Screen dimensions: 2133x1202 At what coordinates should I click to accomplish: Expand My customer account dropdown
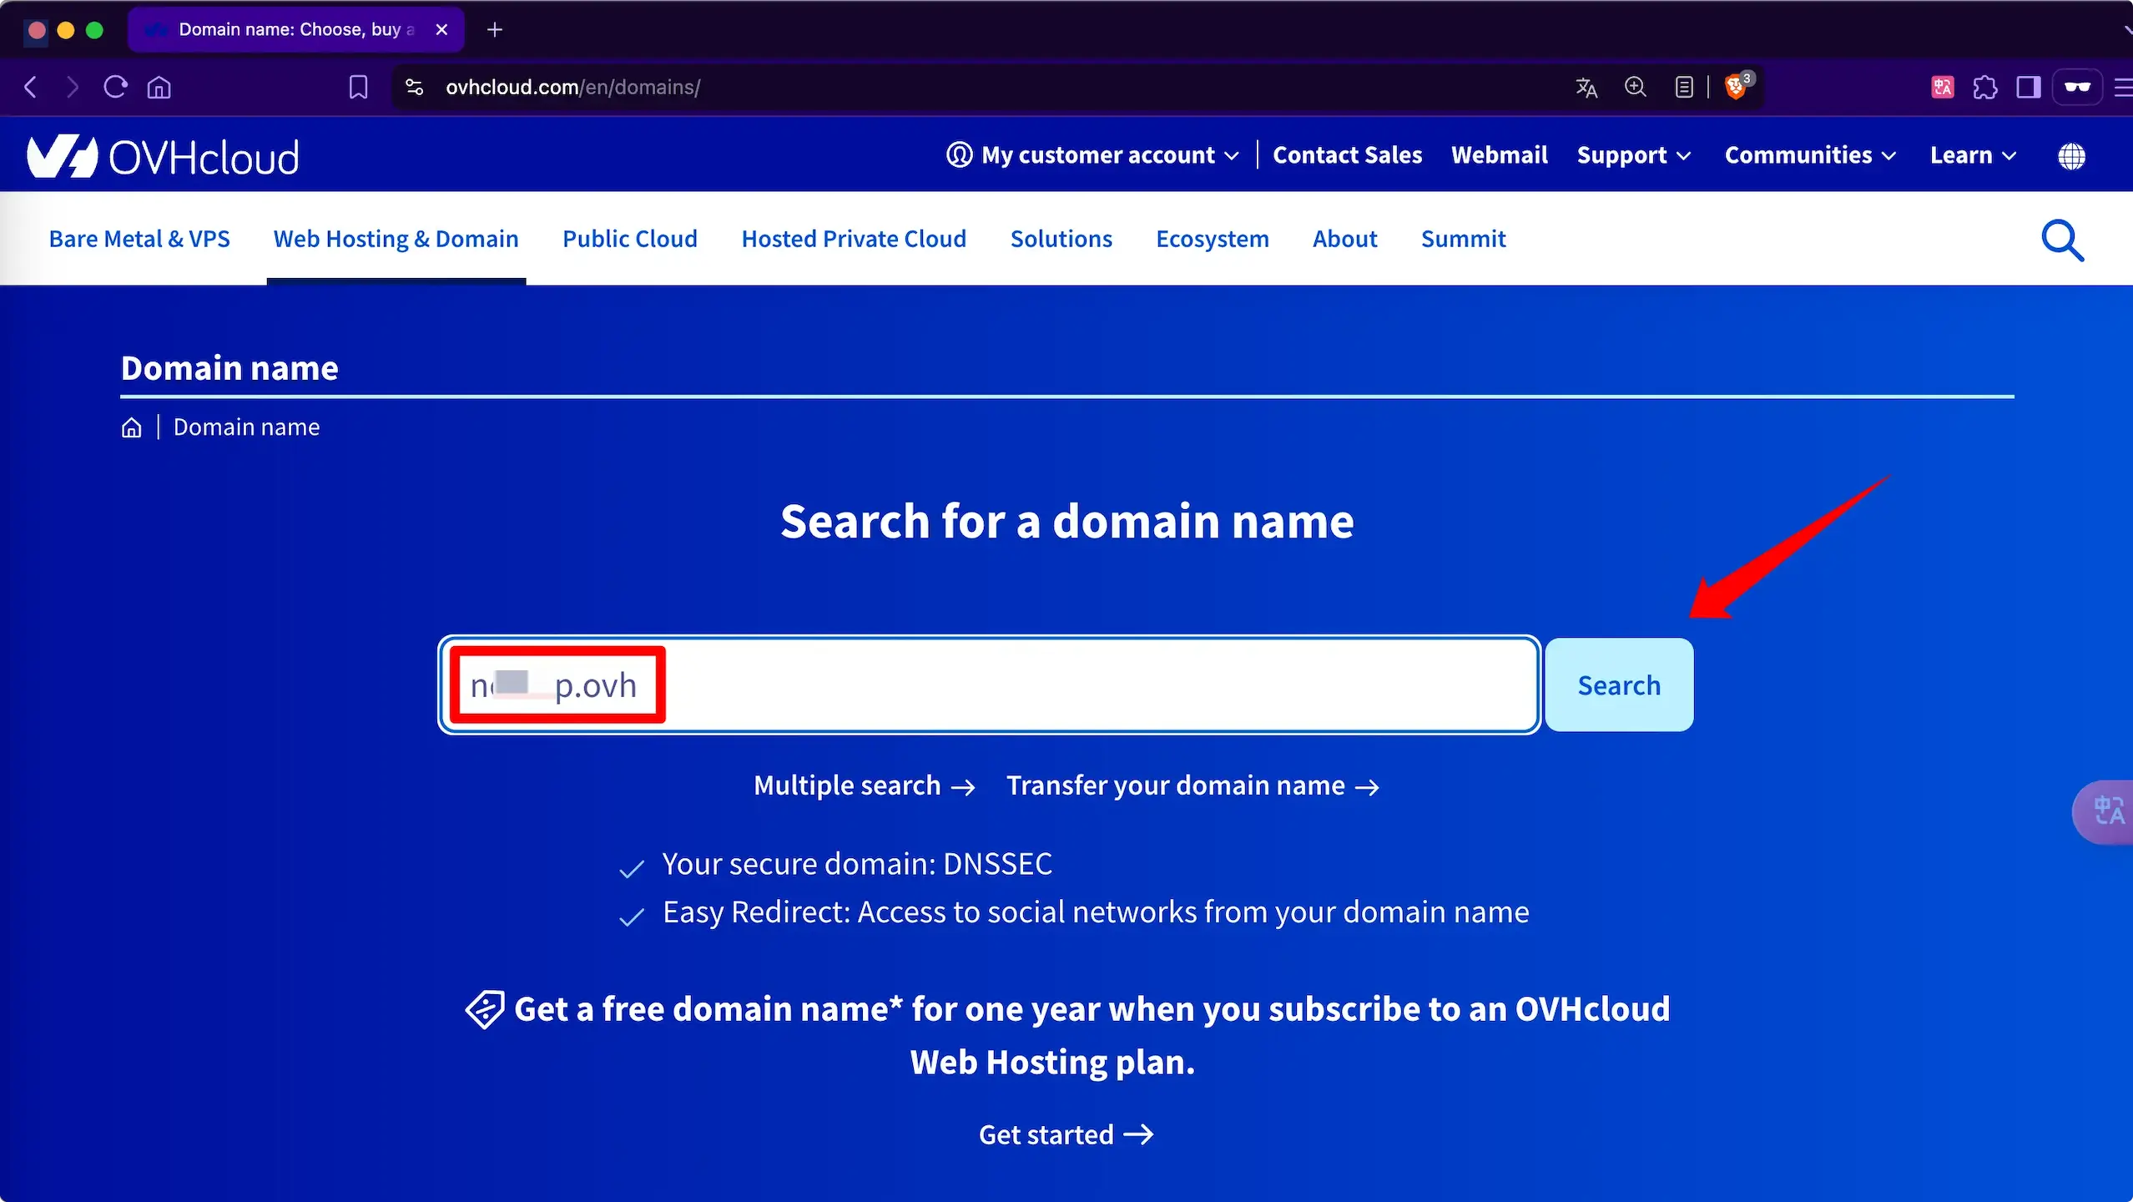pyautogui.click(x=1092, y=155)
